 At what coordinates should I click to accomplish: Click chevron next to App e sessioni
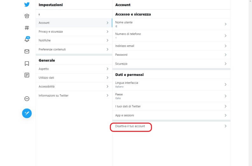[226, 115]
